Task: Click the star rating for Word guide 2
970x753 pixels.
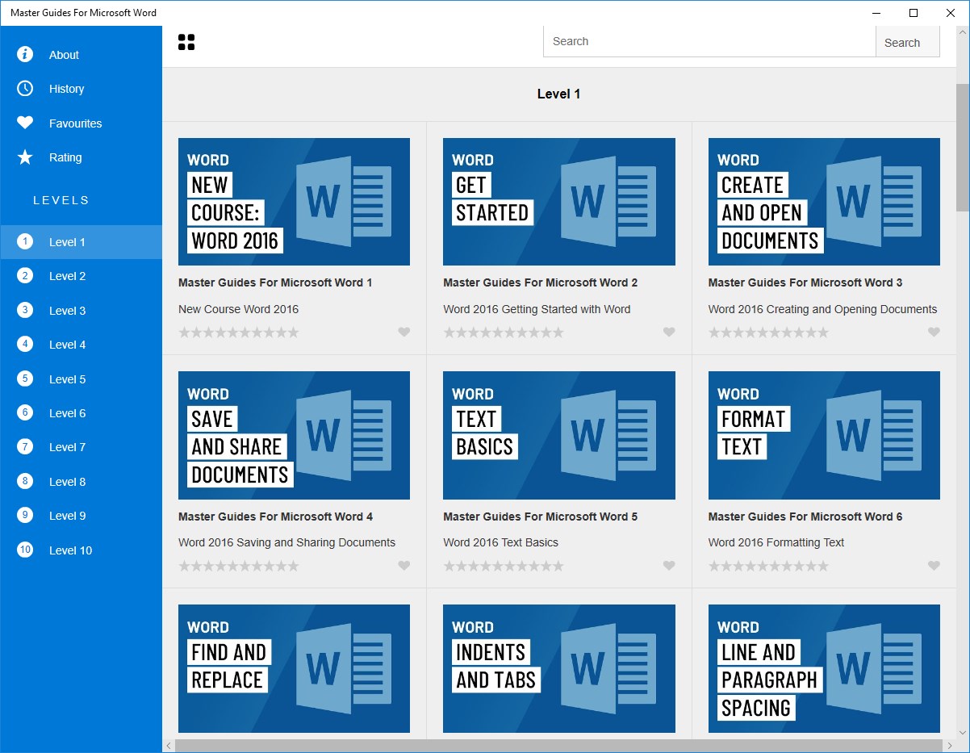Action: (504, 333)
